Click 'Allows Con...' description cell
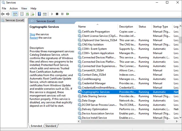182x131 pixels. click(x=127, y=70)
